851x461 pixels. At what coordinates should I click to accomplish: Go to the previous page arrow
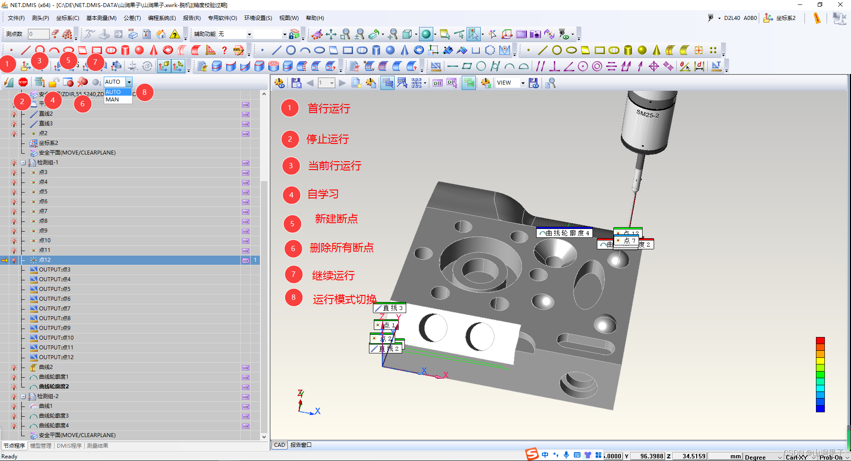point(310,83)
